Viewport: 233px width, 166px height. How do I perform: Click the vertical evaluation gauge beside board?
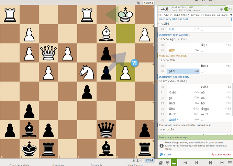(x=156, y=82)
